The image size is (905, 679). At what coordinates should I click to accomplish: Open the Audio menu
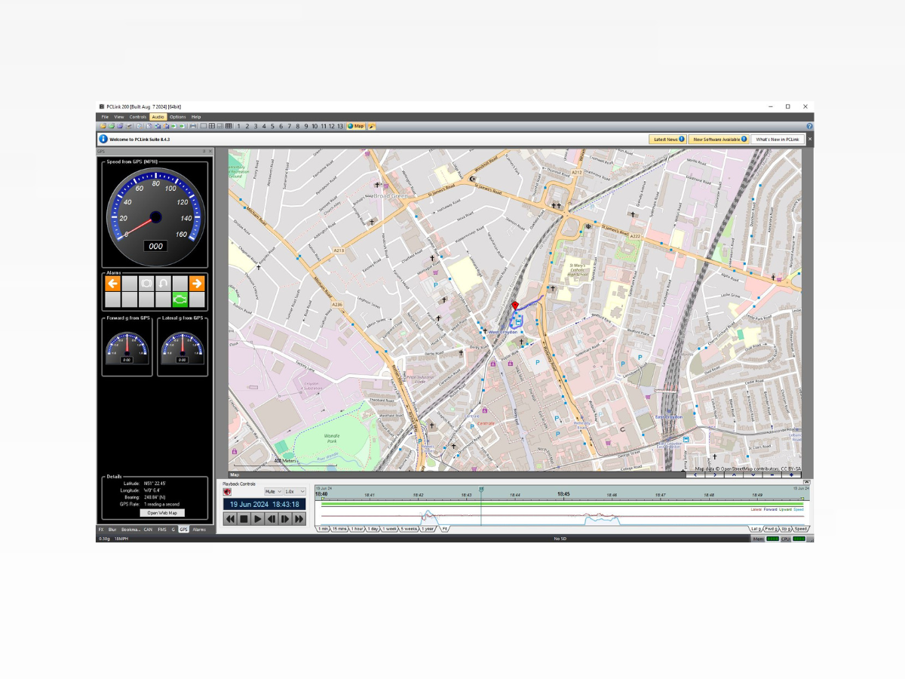pos(158,117)
